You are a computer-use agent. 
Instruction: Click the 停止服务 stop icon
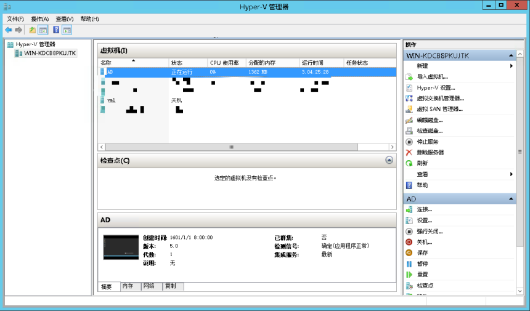click(x=409, y=142)
